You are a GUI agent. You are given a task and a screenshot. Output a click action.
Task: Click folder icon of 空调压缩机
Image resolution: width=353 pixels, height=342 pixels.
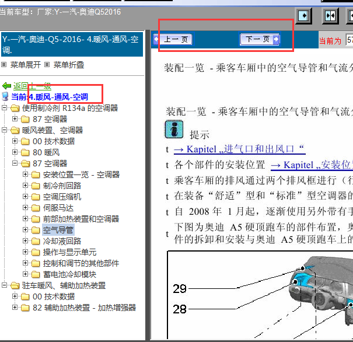[x=36, y=197]
